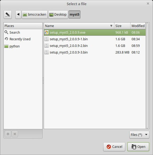Click the 08:34 modified time cell
The height and width of the screenshot is (155, 153).
(x=136, y=39)
